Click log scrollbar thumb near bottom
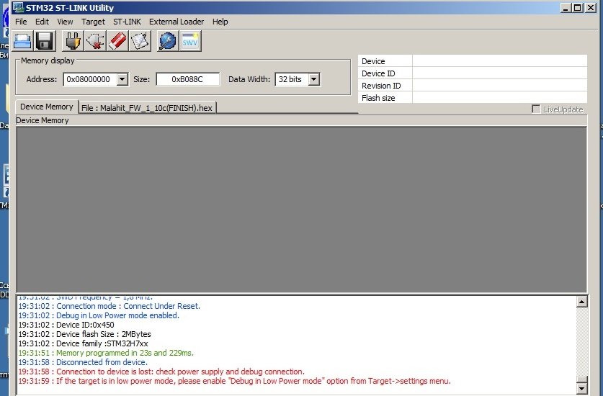603x396 pixels. pos(582,379)
